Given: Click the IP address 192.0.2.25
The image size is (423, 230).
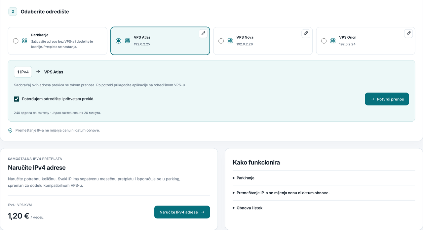Looking at the screenshot, I should pyautogui.click(x=142, y=44).
